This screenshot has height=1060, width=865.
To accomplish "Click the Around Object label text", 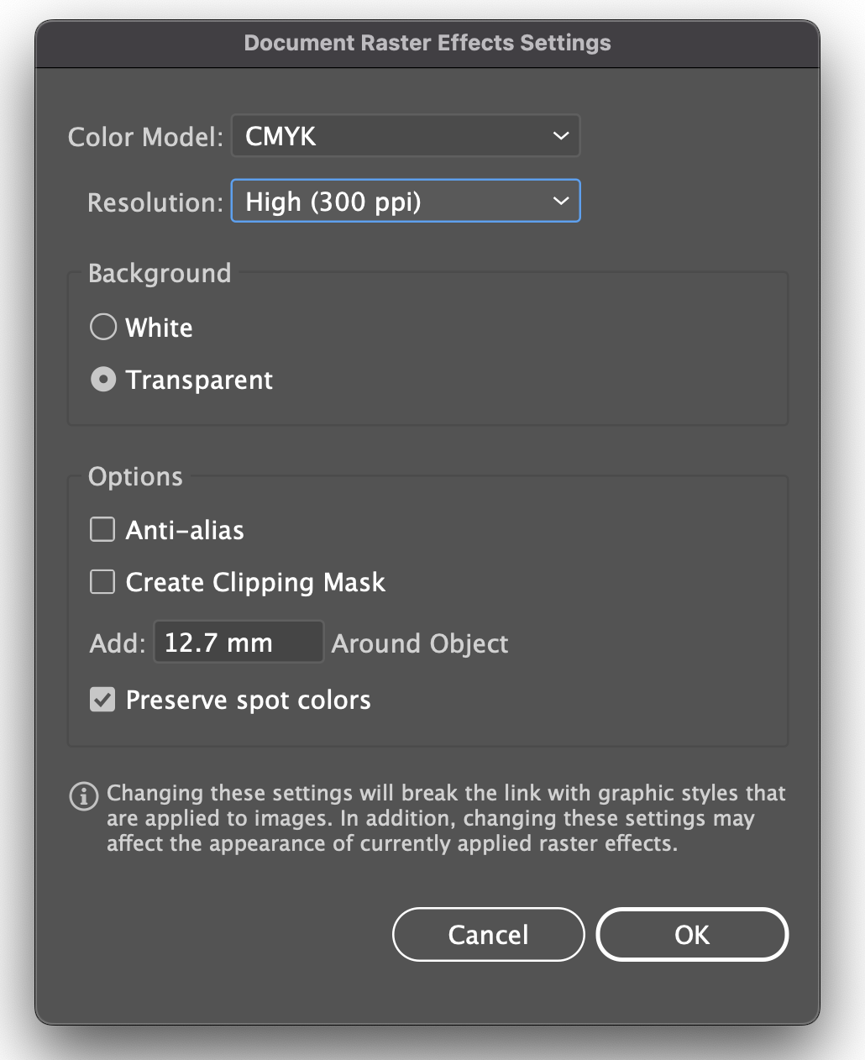I will point(420,643).
